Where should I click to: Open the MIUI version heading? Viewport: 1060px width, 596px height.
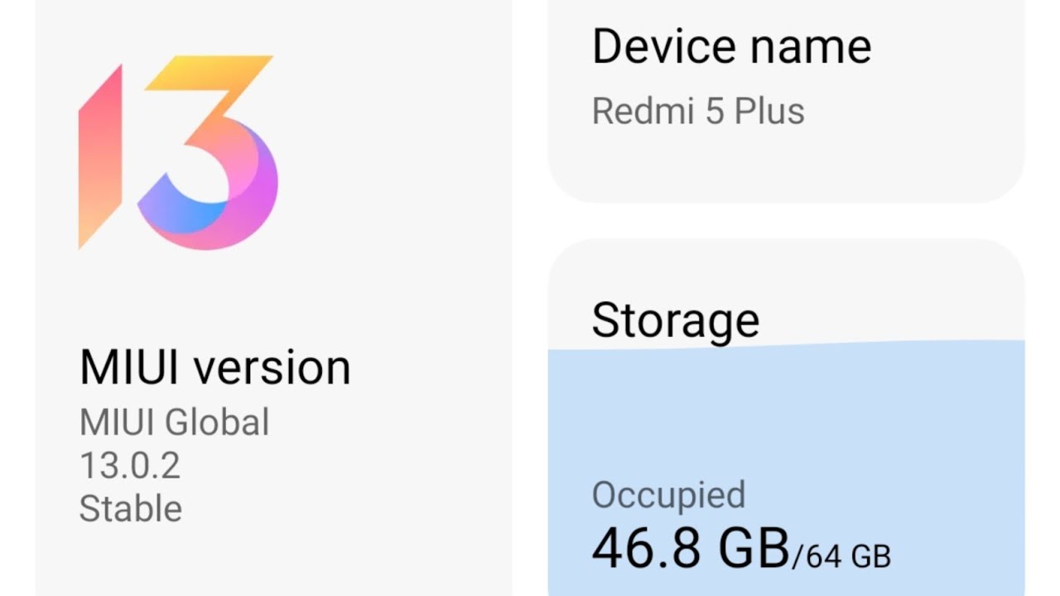click(x=214, y=368)
